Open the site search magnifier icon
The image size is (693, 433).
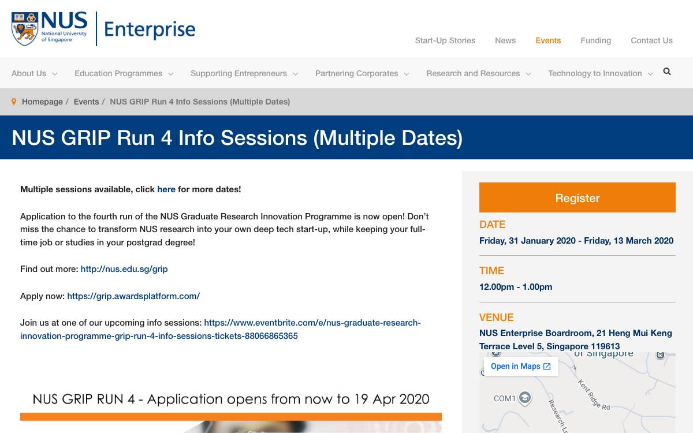pos(667,72)
